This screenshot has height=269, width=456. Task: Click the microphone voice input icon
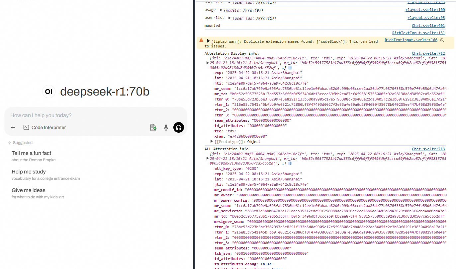tap(166, 127)
